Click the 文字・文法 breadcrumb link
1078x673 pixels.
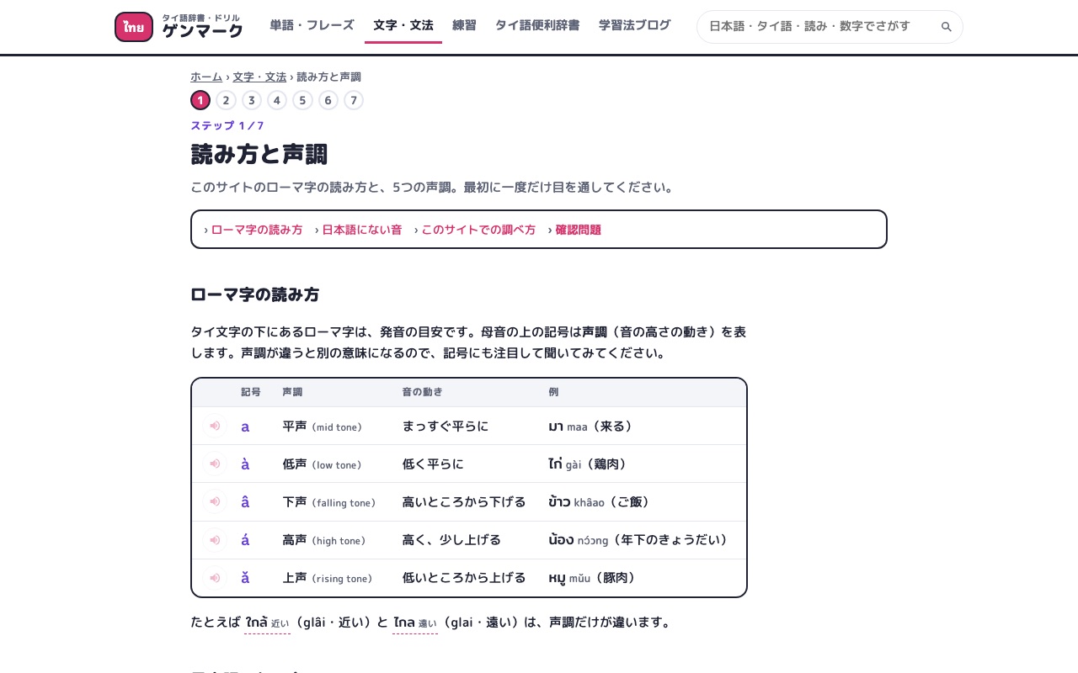coord(259,77)
